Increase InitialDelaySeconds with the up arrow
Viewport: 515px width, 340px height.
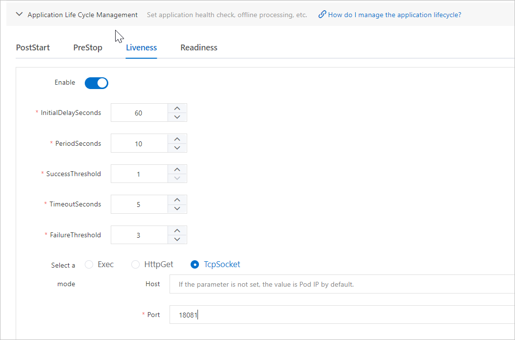point(177,108)
